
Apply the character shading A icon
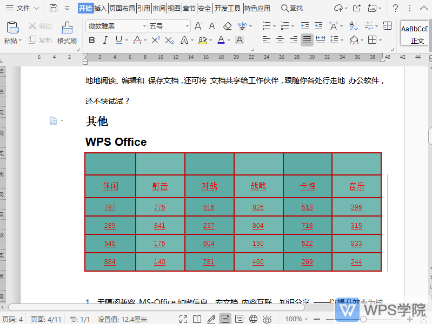(240, 40)
